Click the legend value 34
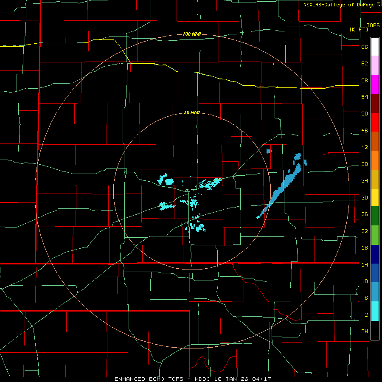The image size is (382, 382). (365, 181)
